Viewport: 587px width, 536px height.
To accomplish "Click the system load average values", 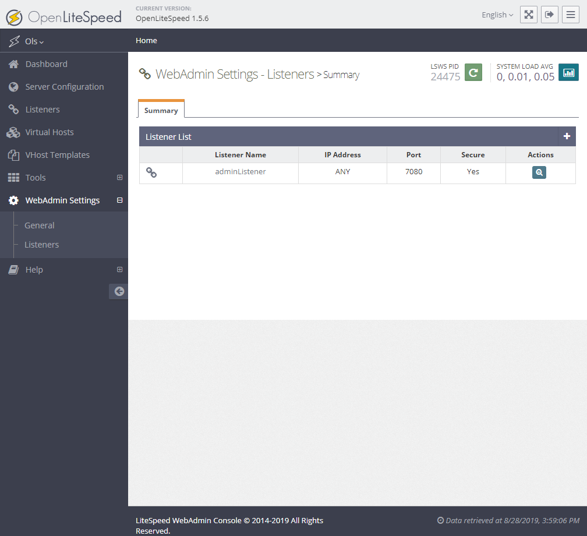I will coord(525,77).
